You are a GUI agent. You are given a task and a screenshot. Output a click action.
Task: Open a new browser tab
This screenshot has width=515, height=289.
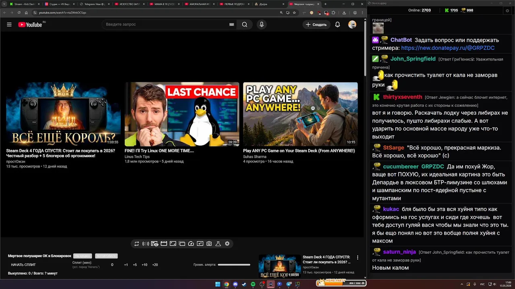(x=325, y=4)
